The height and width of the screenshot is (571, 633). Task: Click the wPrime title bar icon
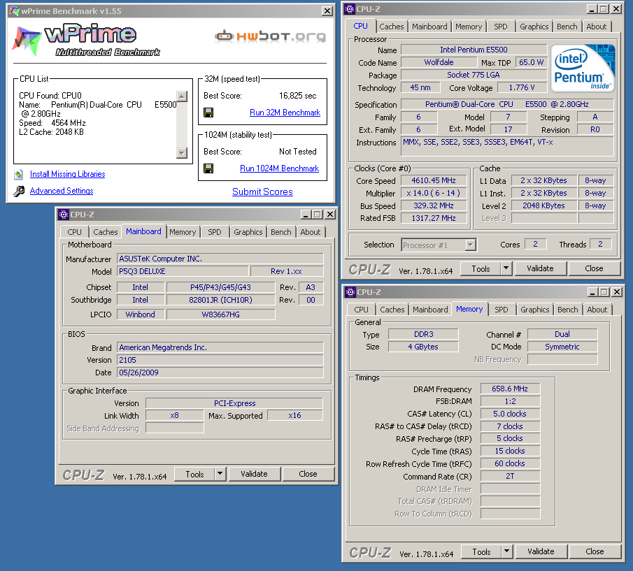click(x=14, y=11)
